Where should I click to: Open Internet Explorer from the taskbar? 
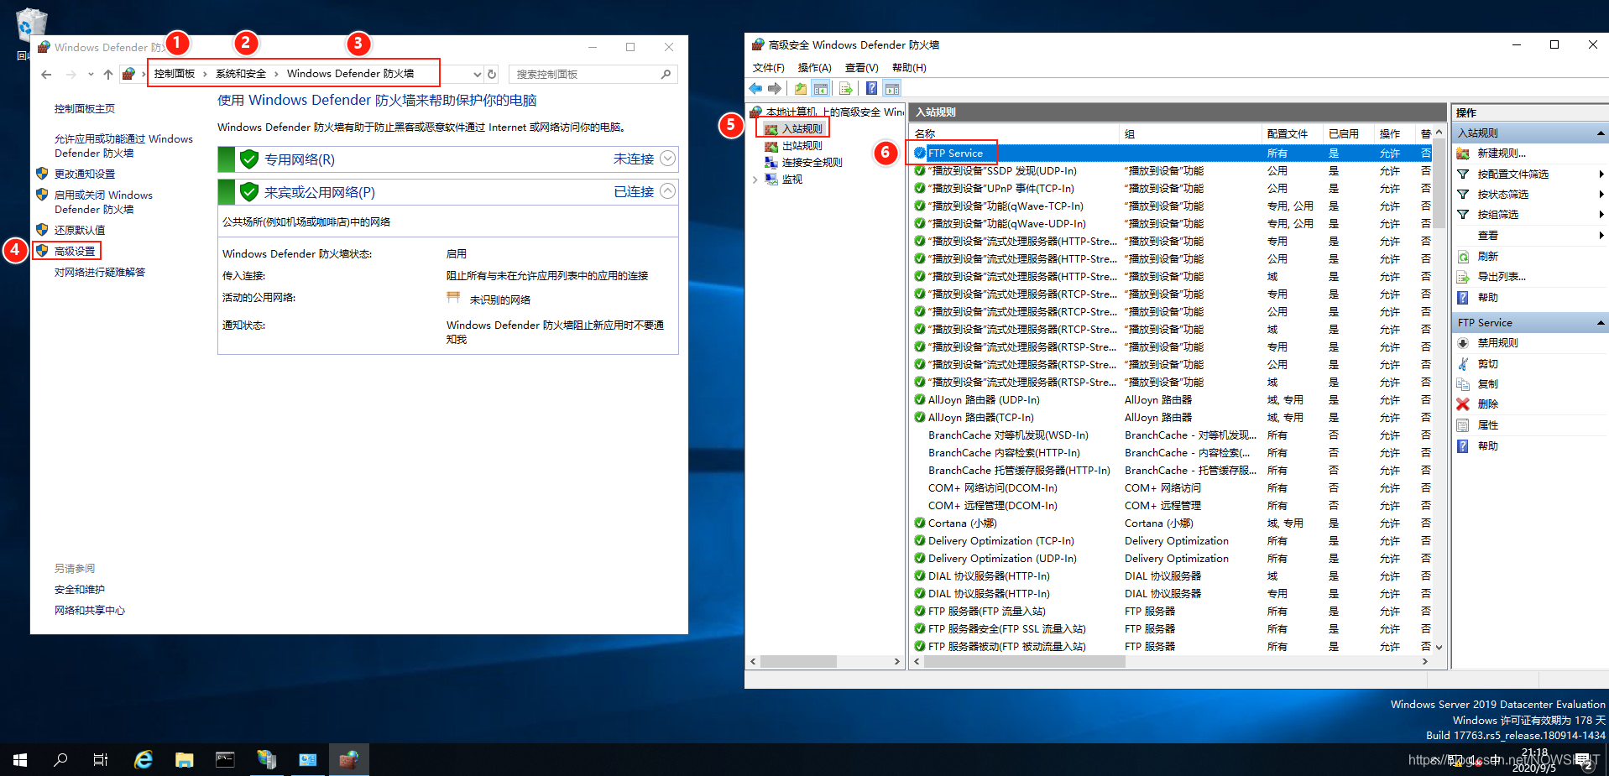tap(144, 760)
